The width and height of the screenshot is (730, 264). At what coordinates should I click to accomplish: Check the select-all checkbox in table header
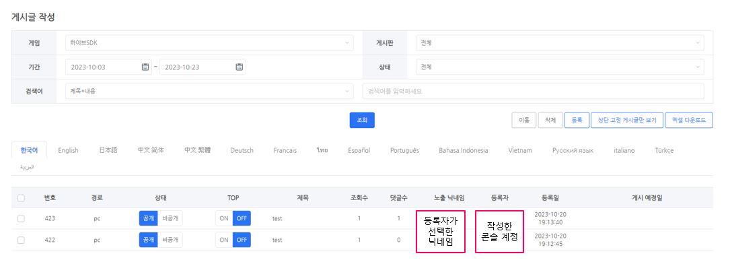[x=21, y=198]
